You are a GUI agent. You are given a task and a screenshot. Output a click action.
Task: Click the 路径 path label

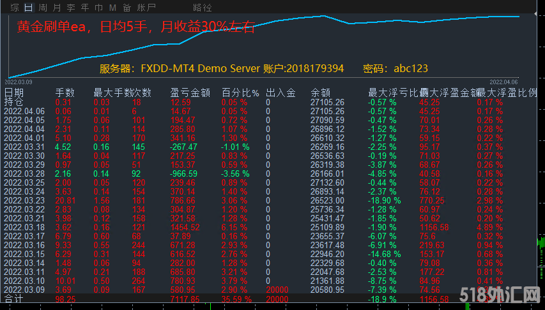pos(203,7)
